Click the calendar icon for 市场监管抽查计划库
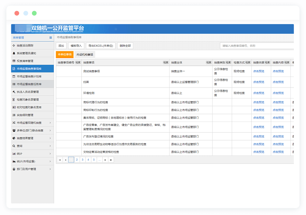Viewport: 306px width, 215px height. (x=14, y=77)
